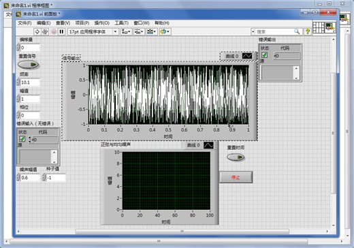This screenshot has height=248, width=354.
Task: Click the 相位 numeric input field
Action: pyautogui.click(x=30, y=115)
